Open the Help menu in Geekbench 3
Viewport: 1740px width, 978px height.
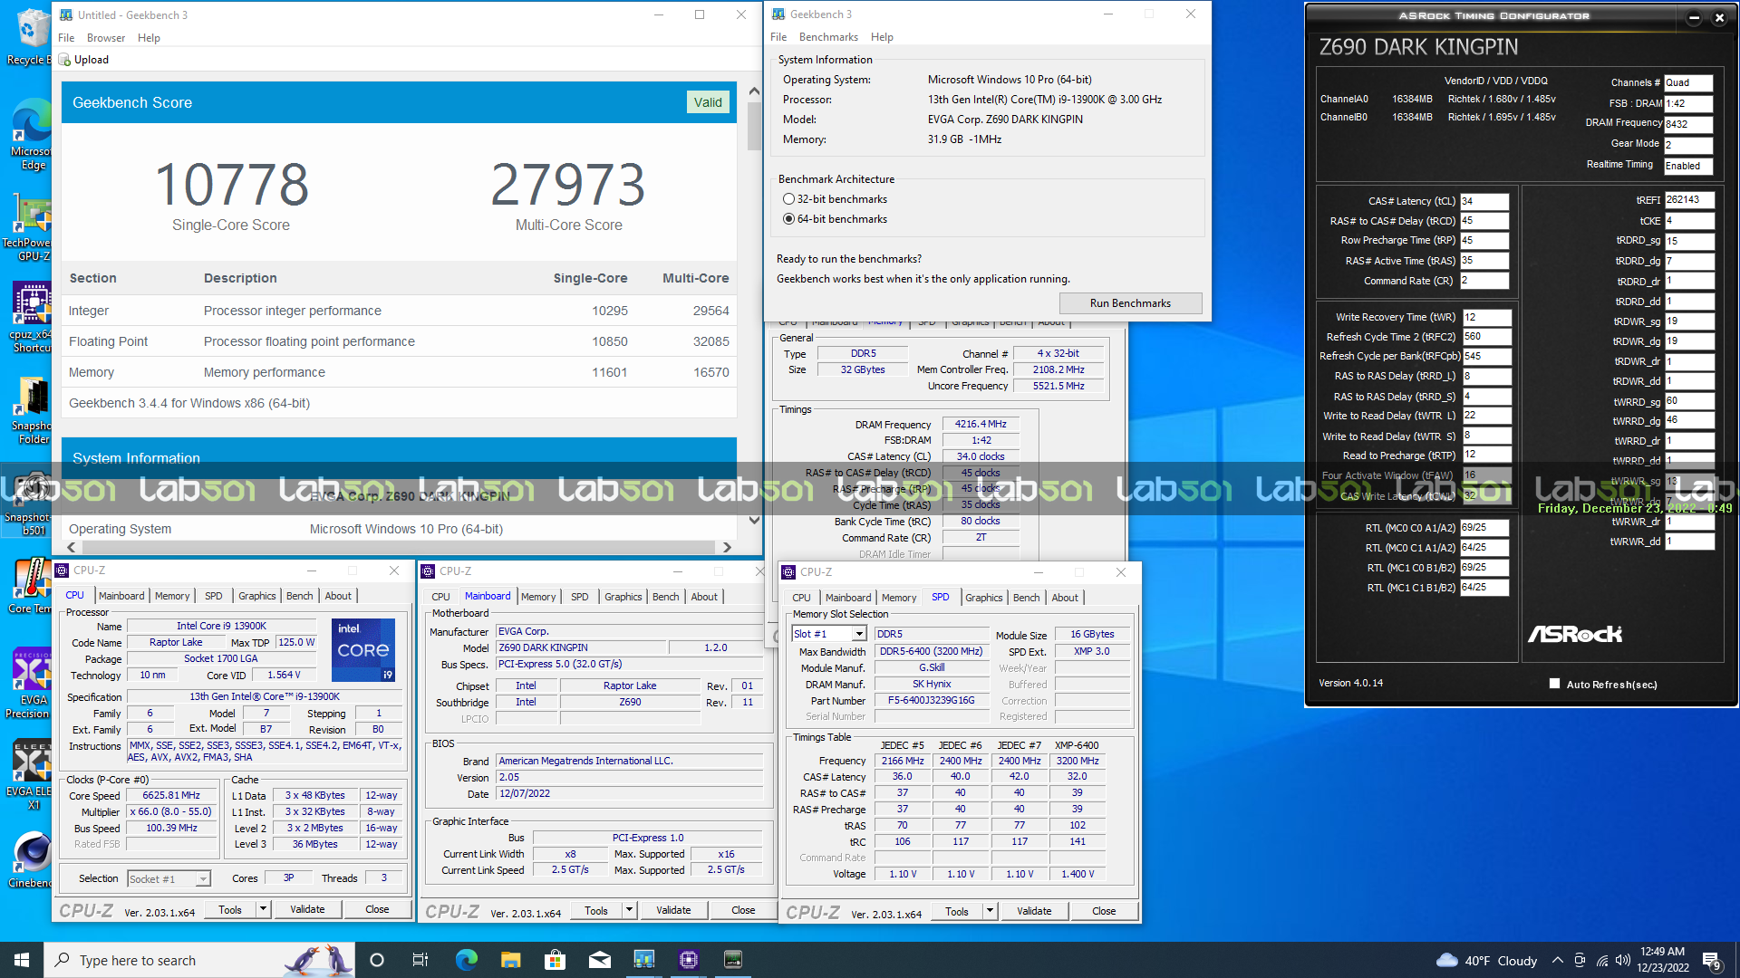882,37
